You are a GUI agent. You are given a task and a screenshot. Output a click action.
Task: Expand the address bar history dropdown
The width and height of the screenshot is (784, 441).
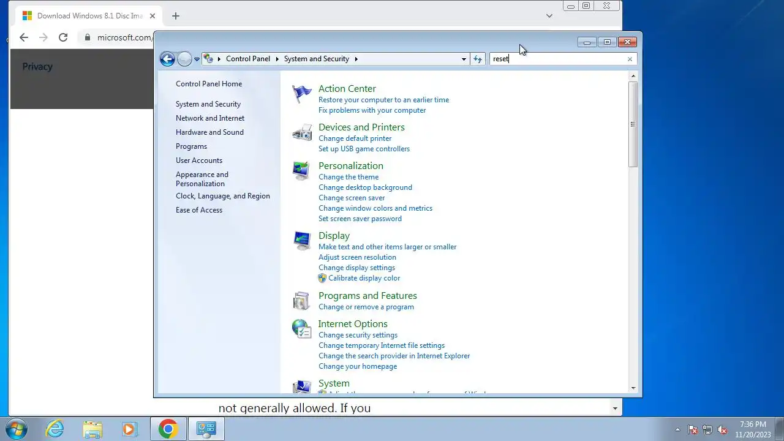(464, 59)
